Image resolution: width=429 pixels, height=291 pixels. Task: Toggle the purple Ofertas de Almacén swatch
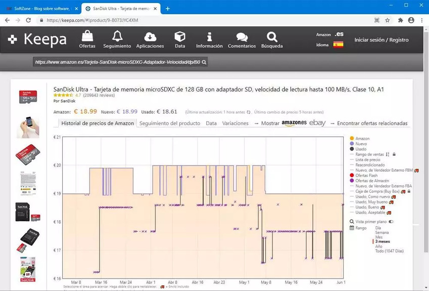(352, 181)
